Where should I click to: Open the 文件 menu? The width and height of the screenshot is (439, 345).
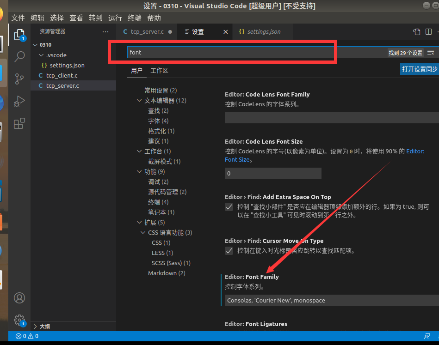click(x=18, y=18)
